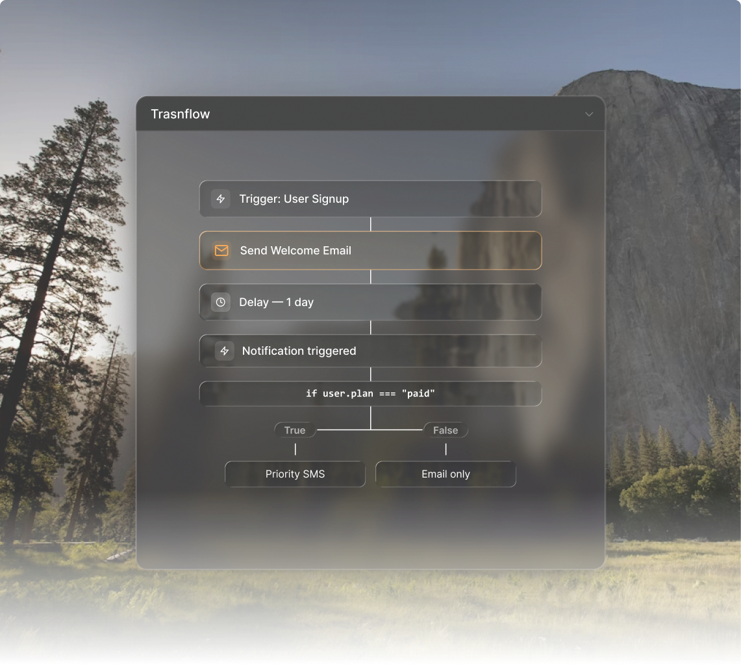Select the Trigger: User Signup label
Screen dimensions: 741x666
point(294,199)
